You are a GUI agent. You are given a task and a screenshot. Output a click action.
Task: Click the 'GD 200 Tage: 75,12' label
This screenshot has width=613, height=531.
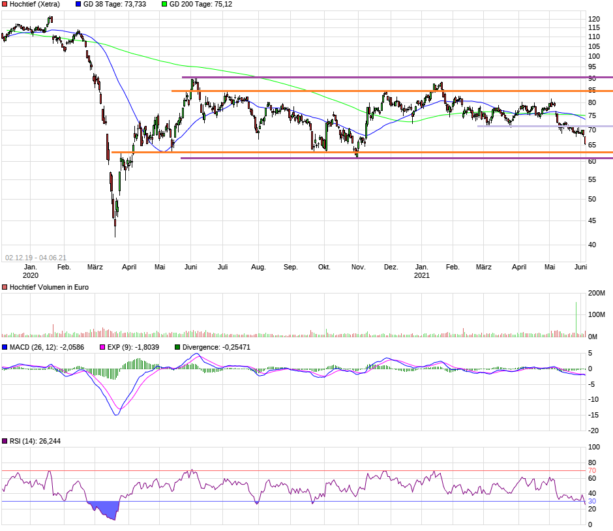(x=201, y=5)
